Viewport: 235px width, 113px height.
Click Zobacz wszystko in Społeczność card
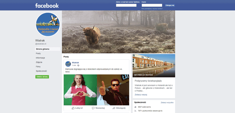click(x=167, y=102)
